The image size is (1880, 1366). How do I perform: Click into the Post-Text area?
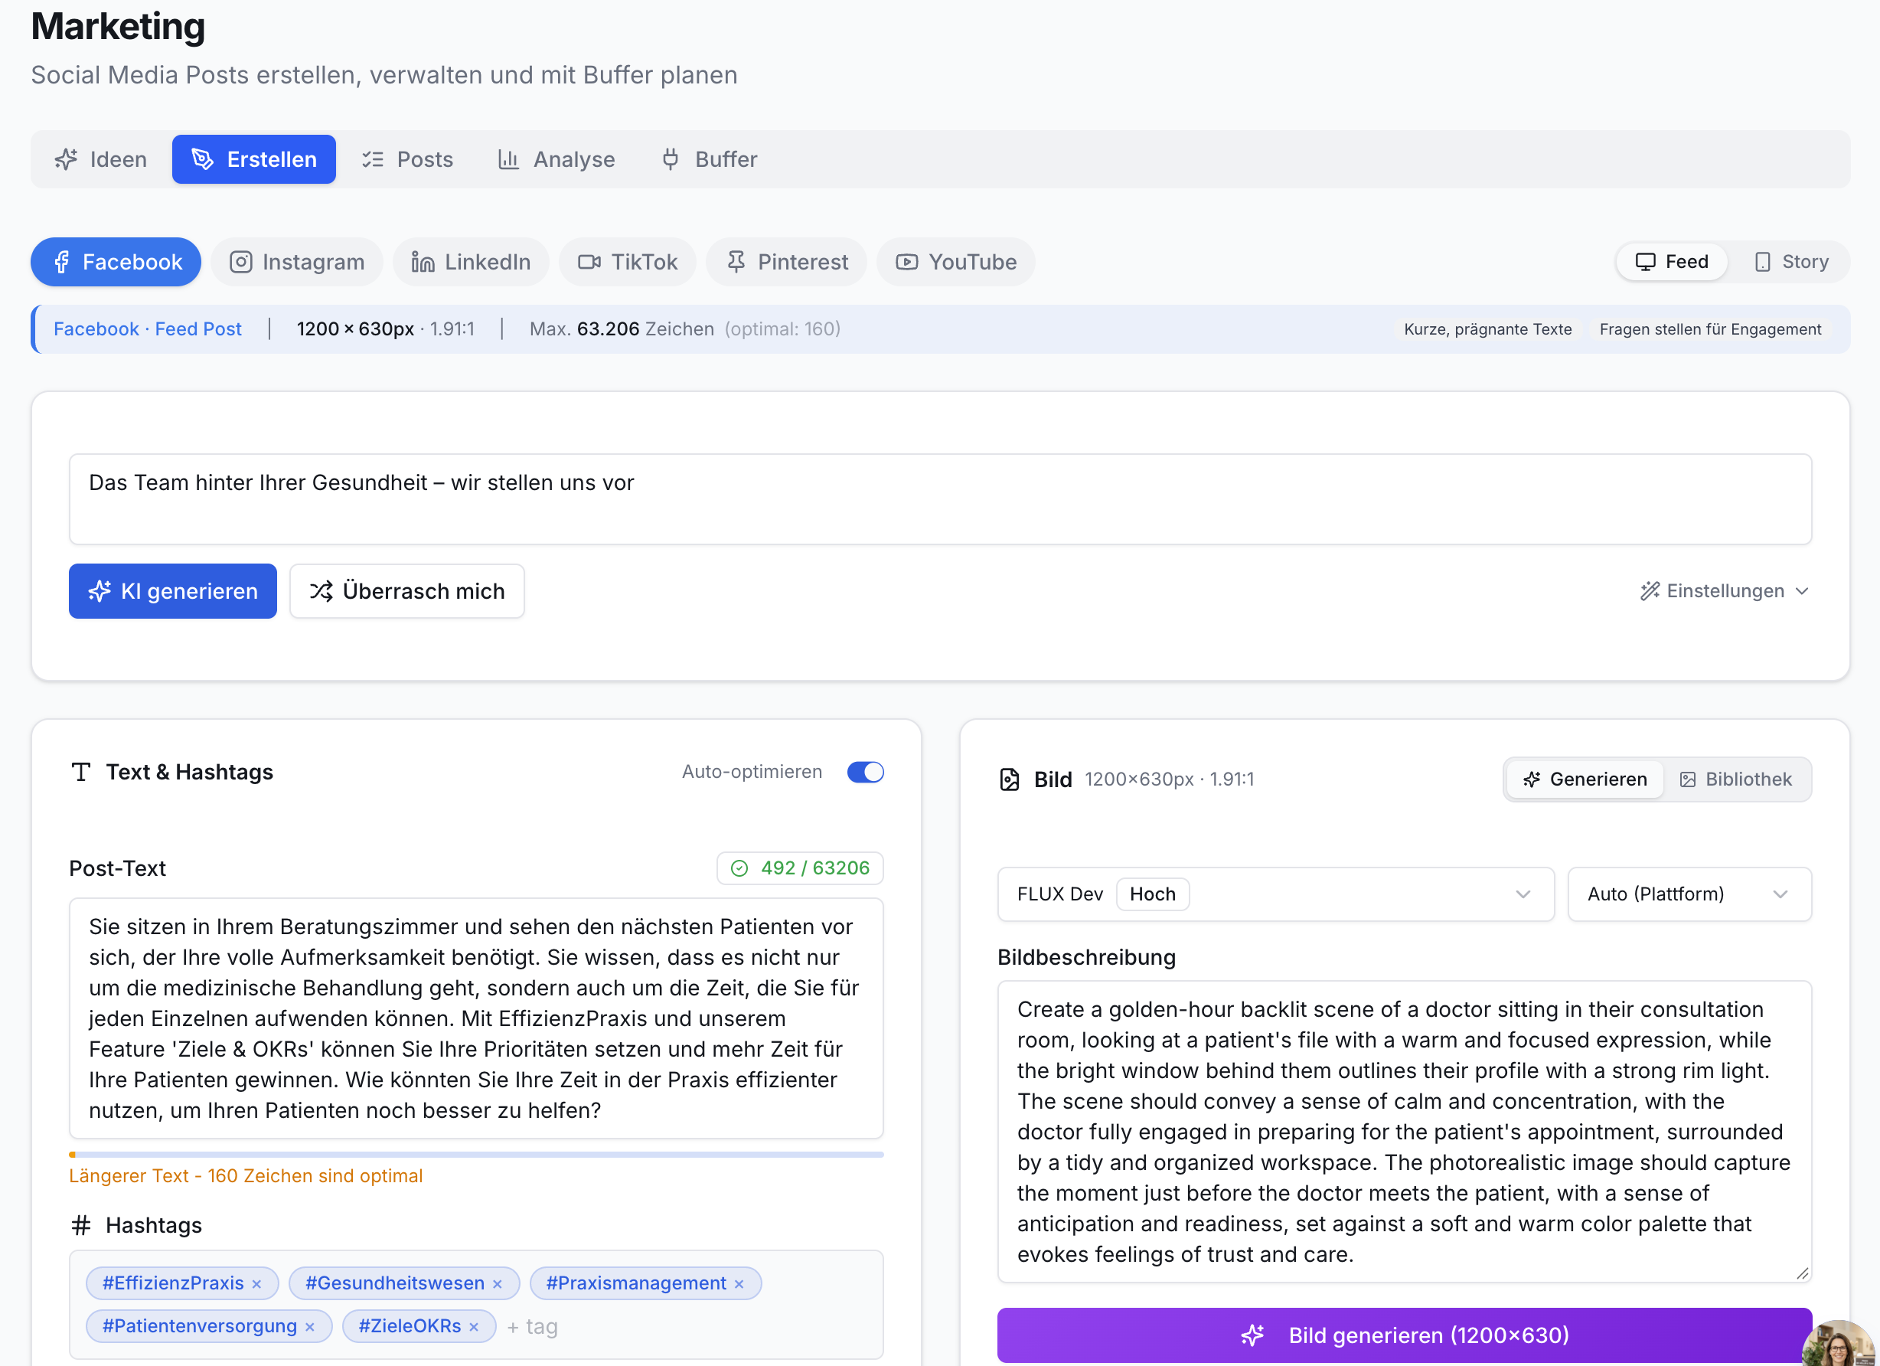click(477, 1018)
